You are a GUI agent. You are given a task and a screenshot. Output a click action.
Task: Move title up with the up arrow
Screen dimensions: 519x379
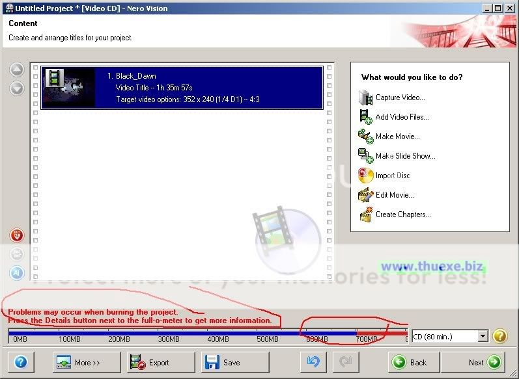[x=17, y=70]
